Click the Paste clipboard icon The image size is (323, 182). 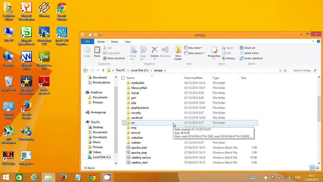[x=97, y=52]
